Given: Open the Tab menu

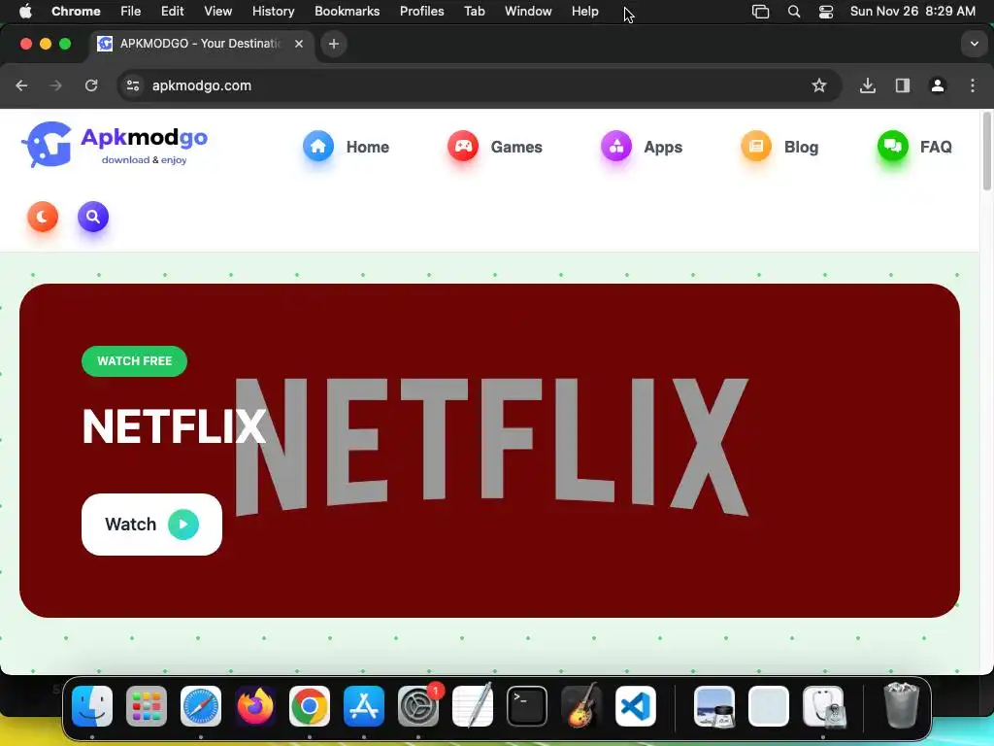Looking at the screenshot, I should (x=474, y=12).
